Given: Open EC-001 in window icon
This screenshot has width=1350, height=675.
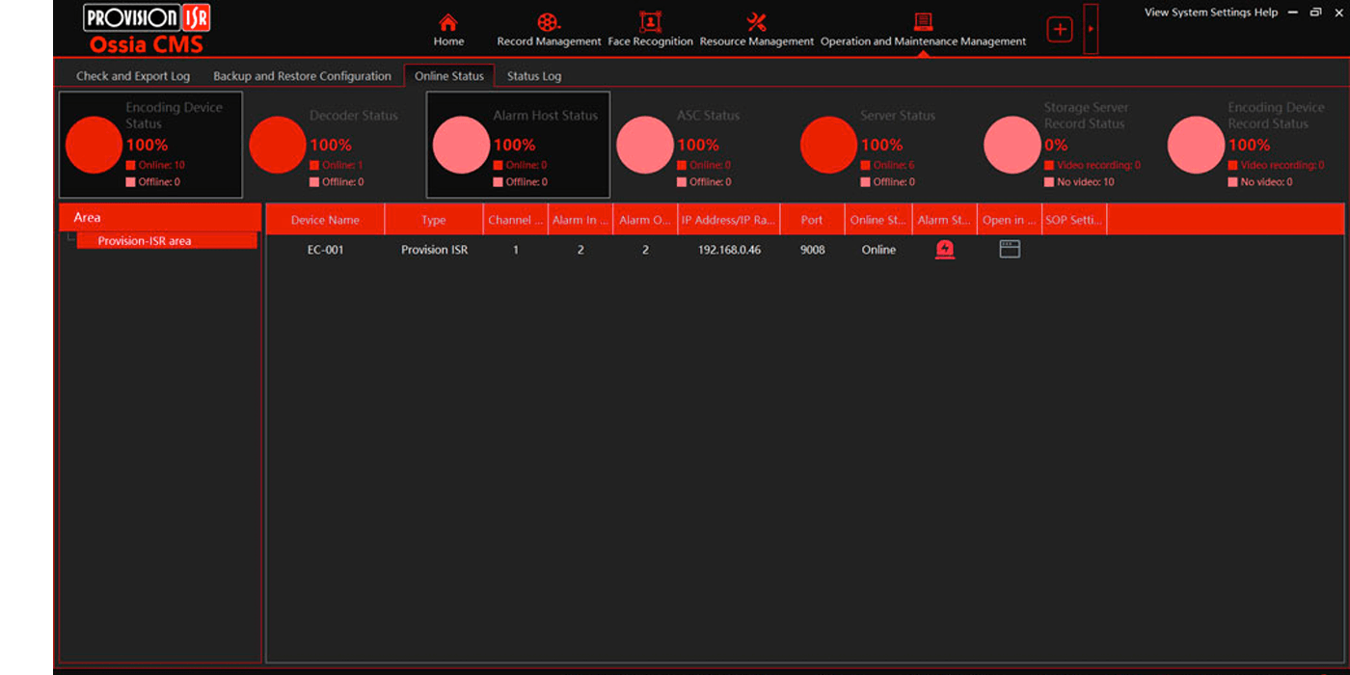Looking at the screenshot, I should point(1010,250).
